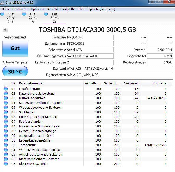Click the status orb for Betriebsstunden attribute row
This screenshot has width=175, height=172.
(x=6, y=121)
